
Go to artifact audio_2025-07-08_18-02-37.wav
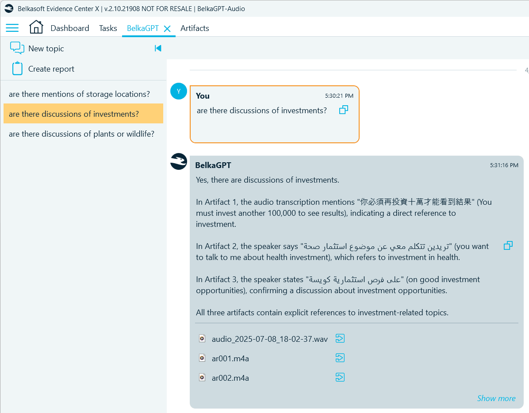[x=340, y=339]
